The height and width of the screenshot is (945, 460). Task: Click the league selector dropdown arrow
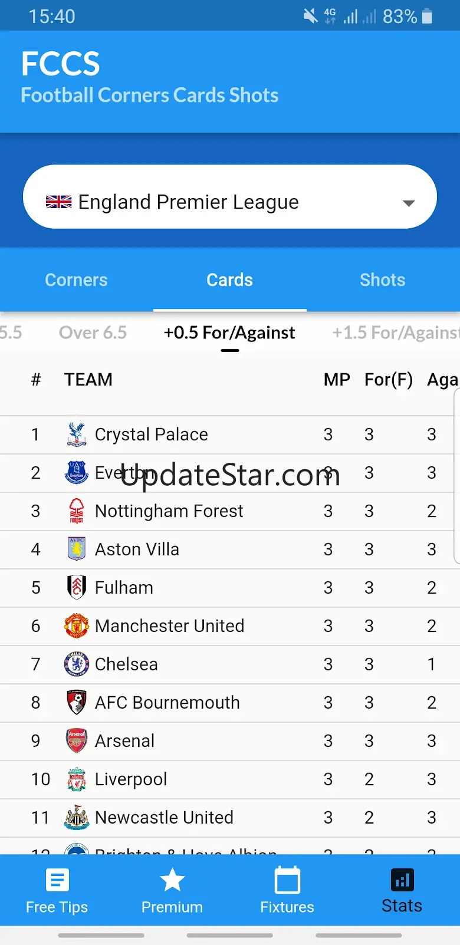click(408, 203)
